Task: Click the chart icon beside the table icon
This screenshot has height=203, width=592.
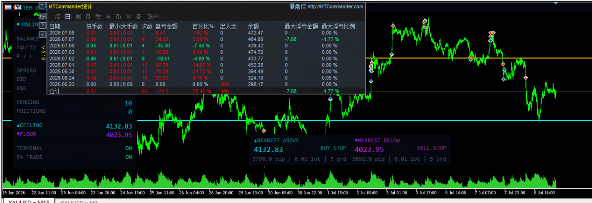Action: (x=18, y=7)
